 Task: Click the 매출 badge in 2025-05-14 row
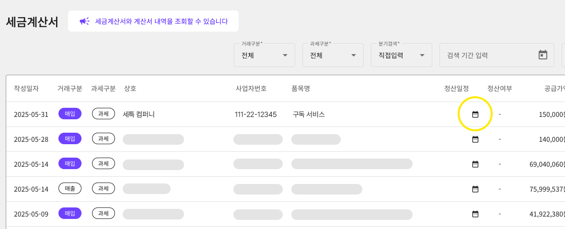70,189
